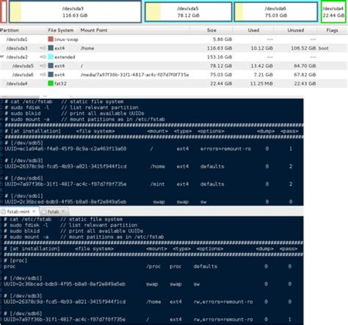Click the 13.42 GiB used cell
Screen dimensions: 348x325
261,66
